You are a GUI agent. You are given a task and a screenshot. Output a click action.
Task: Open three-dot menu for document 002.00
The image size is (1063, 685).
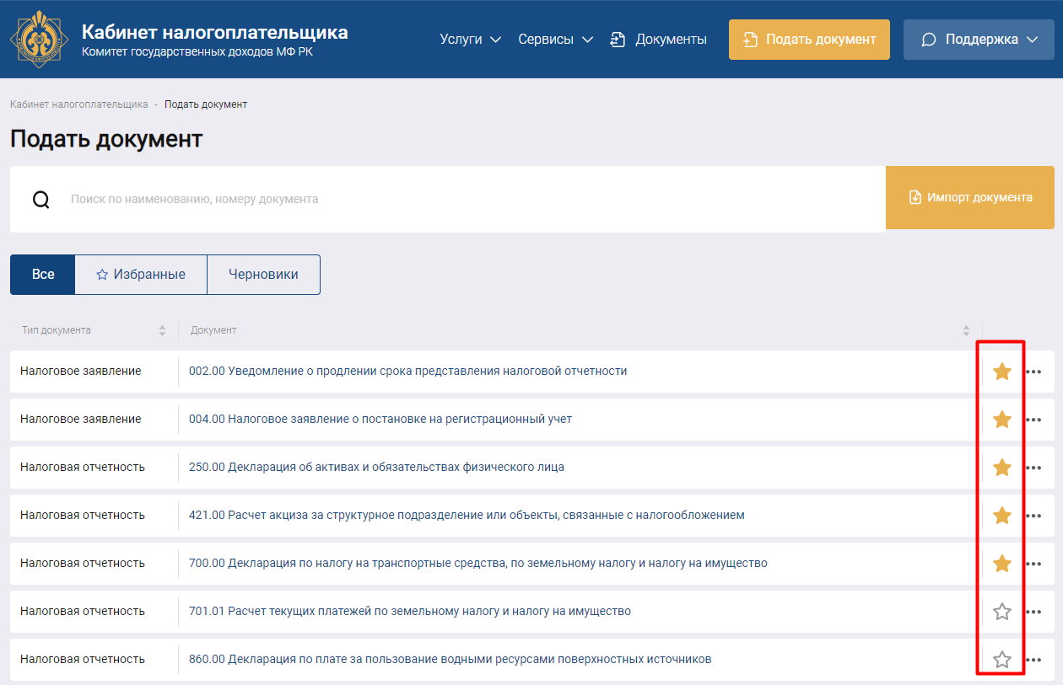[x=1033, y=372]
